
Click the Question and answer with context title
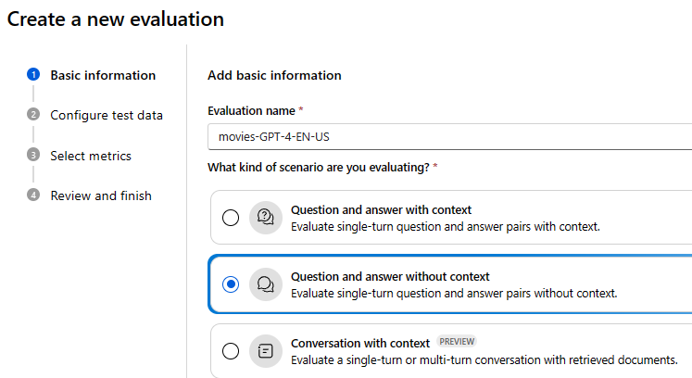point(381,209)
